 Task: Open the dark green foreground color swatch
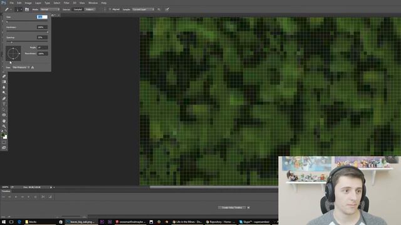3,135
